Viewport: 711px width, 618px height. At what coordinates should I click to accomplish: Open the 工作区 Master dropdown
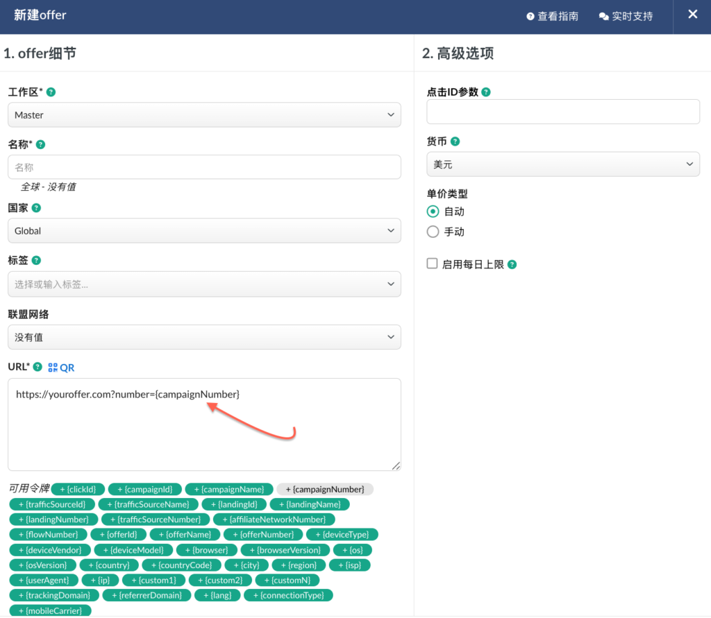click(x=204, y=115)
